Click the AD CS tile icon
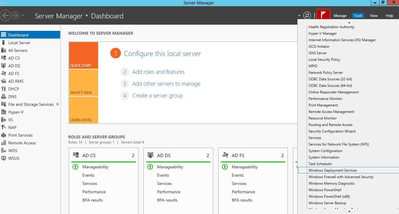Image resolution: width=399 pixels, height=214 pixels. coord(76,155)
